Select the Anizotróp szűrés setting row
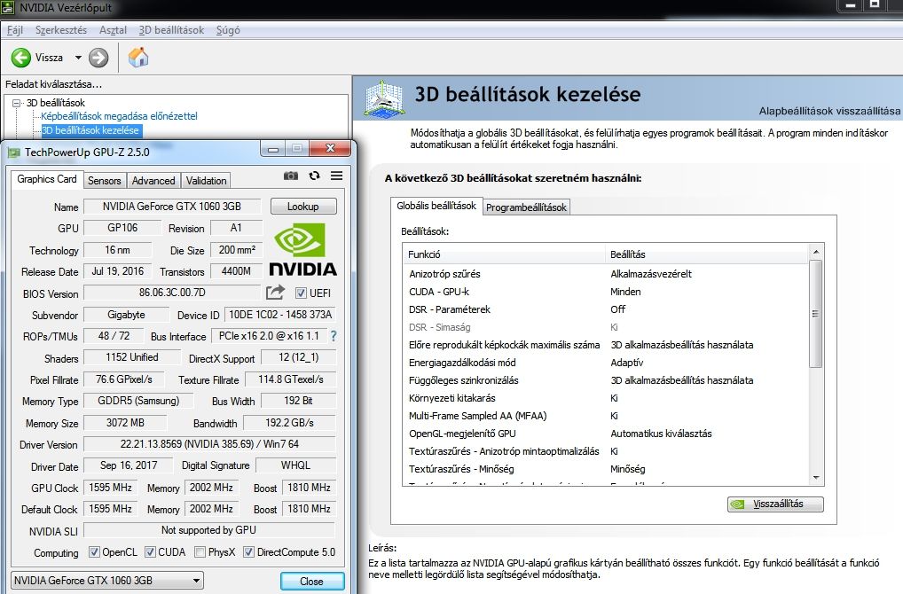 coord(607,274)
